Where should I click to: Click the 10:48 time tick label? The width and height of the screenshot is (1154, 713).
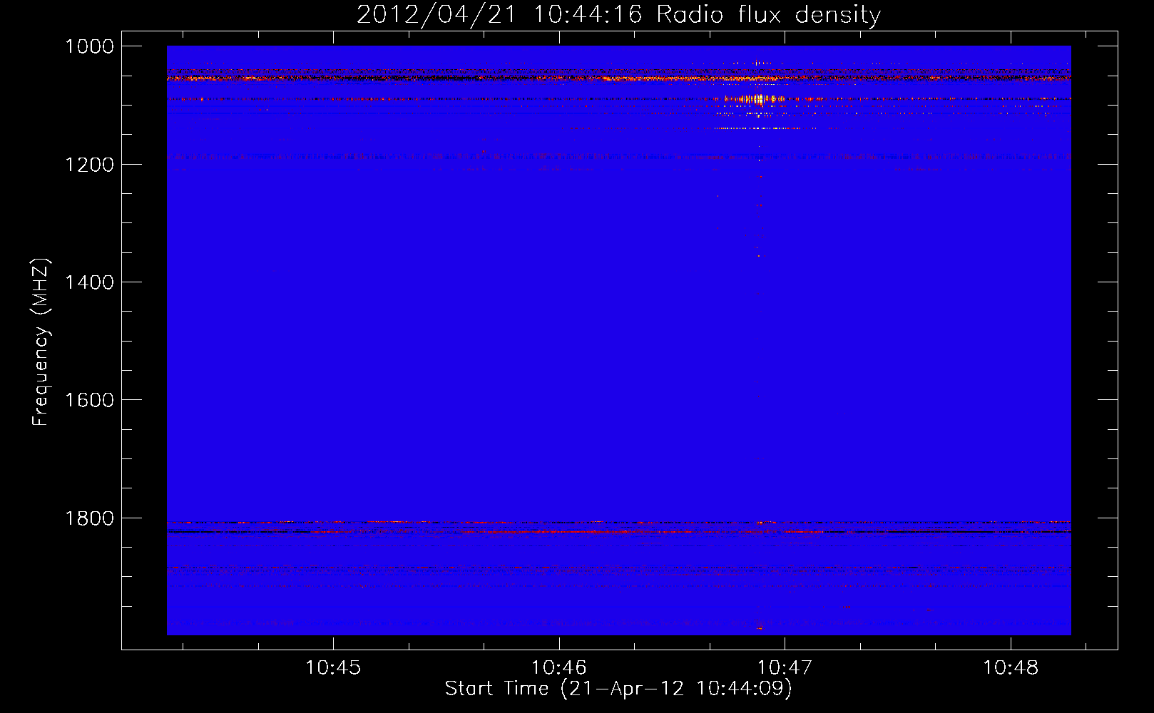click(x=1011, y=667)
